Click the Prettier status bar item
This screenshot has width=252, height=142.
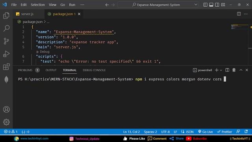pyautogui.click(x=224, y=132)
